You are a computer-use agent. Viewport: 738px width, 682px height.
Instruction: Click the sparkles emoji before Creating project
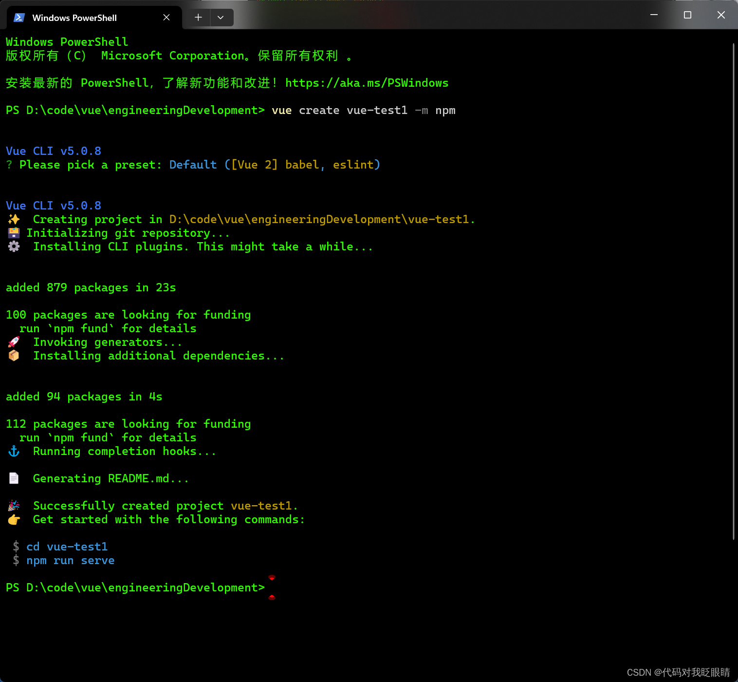[x=14, y=219]
